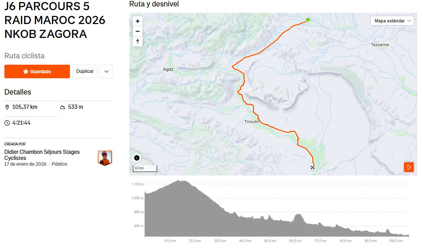Image resolution: width=423 pixels, height=249 pixels.
Task: Click the Agdz town label on map
Action: click(168, 69)
